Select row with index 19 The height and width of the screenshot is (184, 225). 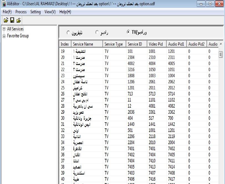point(139,51)
